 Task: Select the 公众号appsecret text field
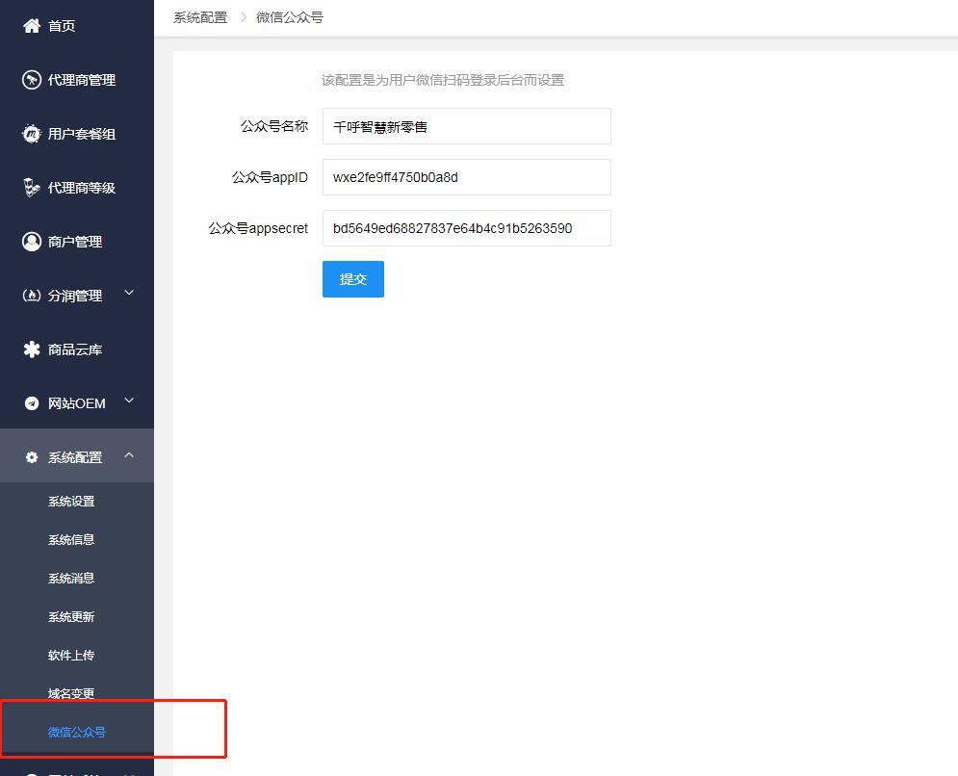click(466, 228)
